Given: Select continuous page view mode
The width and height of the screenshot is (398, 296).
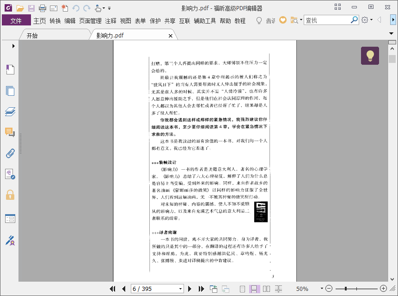Looking at the screenshot, I should click(x=254, y=289).
